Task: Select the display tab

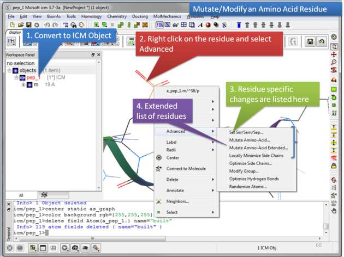Action: pos(15,32)
